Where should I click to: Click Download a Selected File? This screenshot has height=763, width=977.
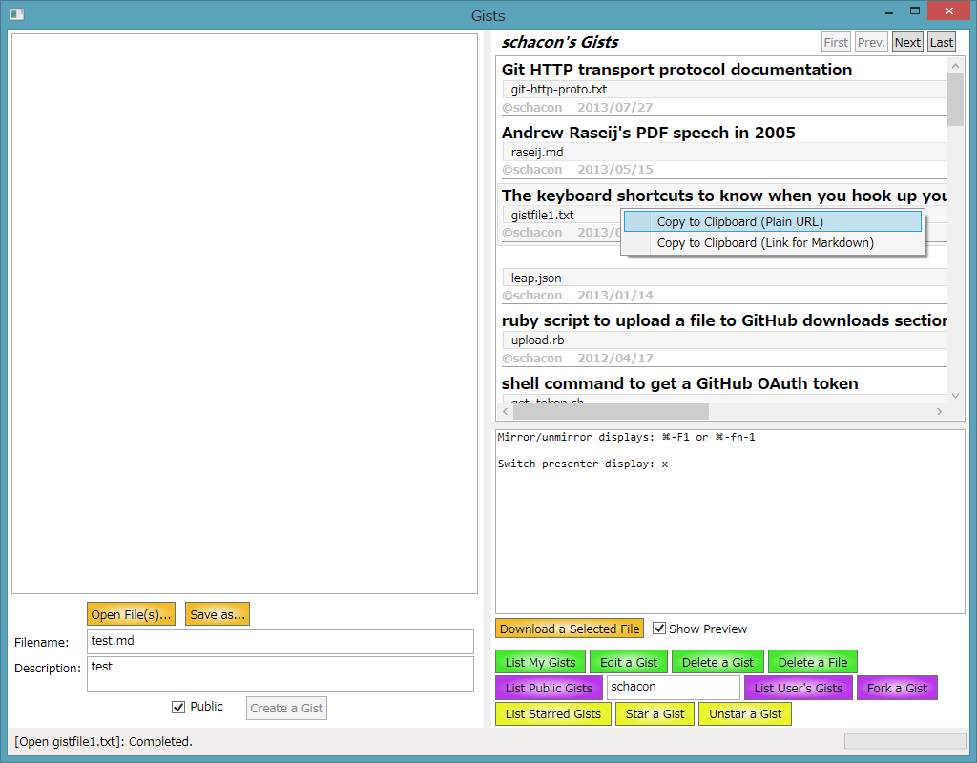click(x=570, y=629)
